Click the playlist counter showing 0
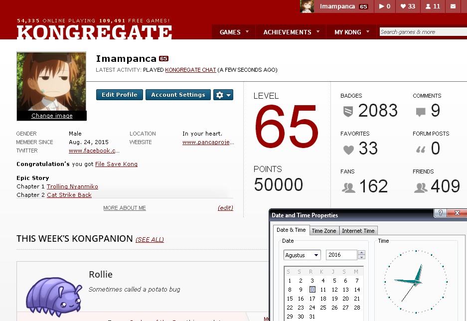The height and width of the screenshot is (321, 467). [384, 6]
